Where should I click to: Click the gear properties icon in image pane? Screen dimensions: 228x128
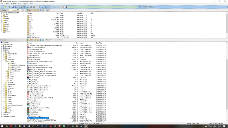coord(40,10)
